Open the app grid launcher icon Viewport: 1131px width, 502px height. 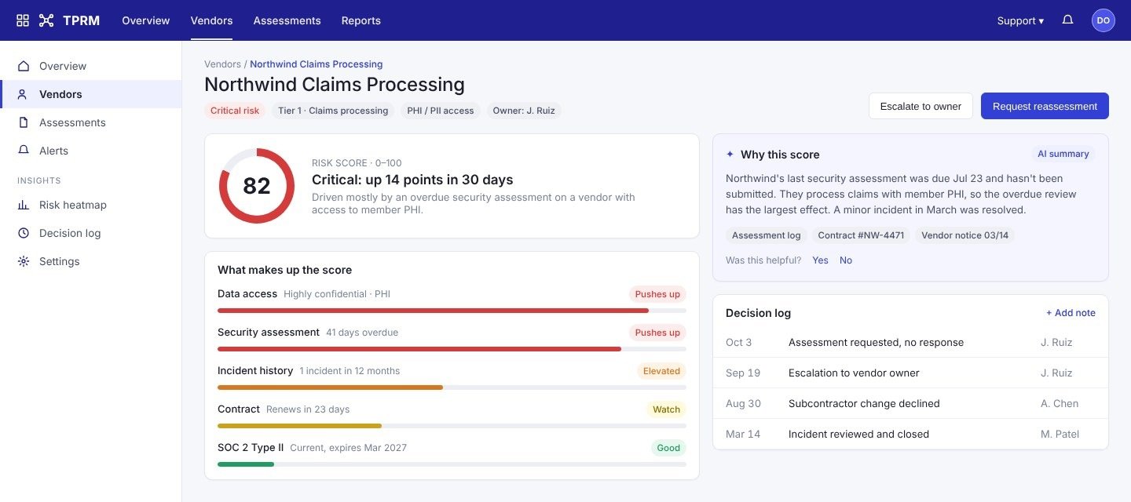point(23,20)
